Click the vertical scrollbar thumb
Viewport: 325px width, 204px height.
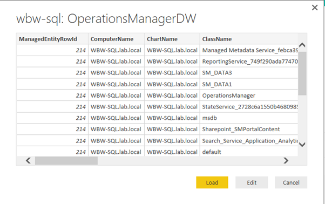[302, 73]
